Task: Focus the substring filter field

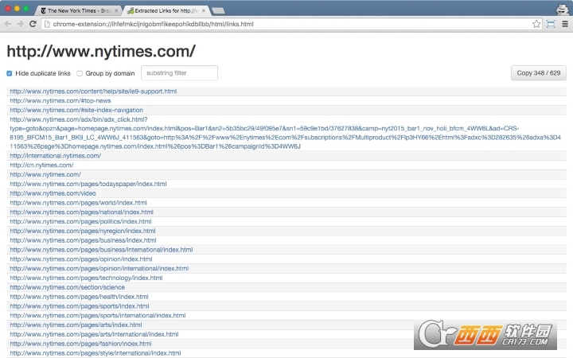Action: tap(179, 73)
